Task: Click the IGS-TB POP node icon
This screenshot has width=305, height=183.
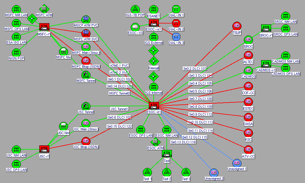Action: [135, 9]
